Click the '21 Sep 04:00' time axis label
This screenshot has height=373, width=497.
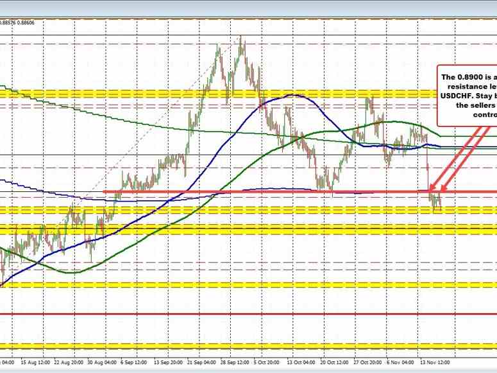click(x=201, y=362)
